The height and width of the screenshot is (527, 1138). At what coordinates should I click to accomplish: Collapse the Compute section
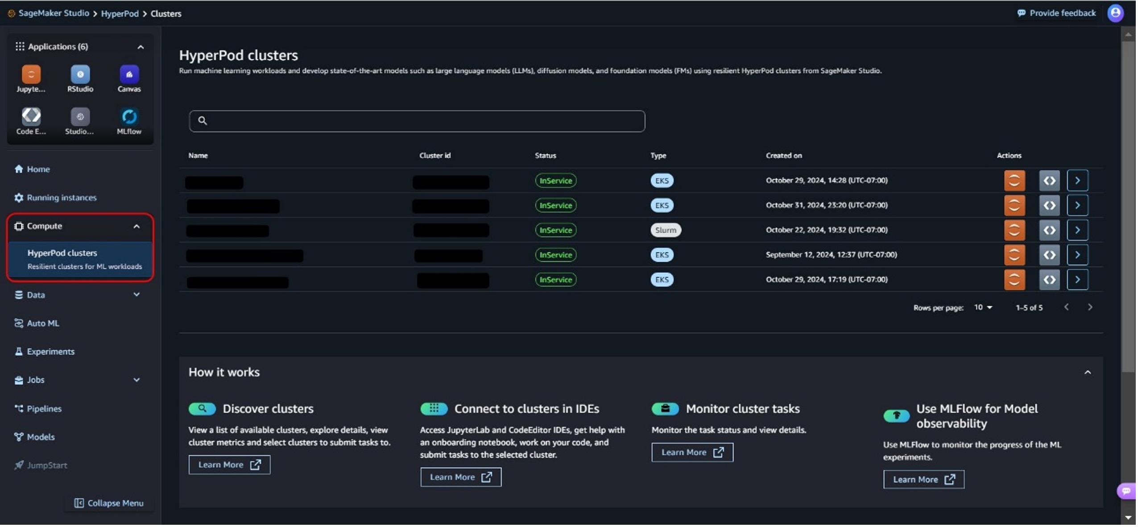pos(137,227)
